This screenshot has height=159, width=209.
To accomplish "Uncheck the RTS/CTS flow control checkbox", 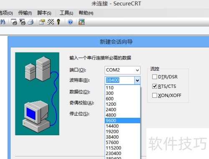I will (155, 86).
